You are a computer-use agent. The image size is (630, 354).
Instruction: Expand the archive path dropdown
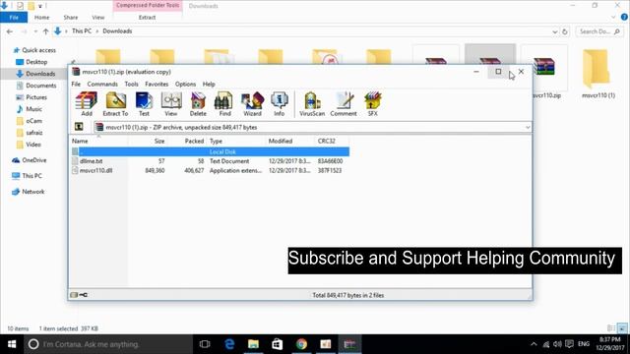528,127
